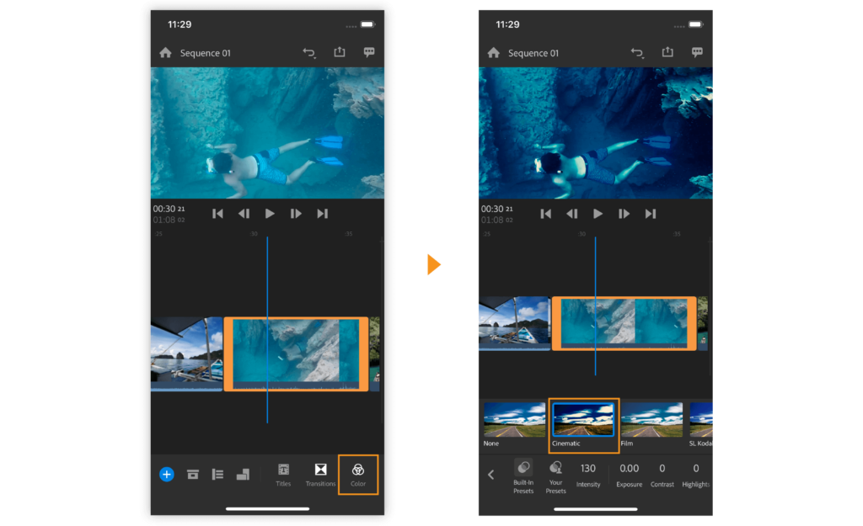863x526 pixels.
Task: Tap the blue plus add media button
Action: point(167,475)
